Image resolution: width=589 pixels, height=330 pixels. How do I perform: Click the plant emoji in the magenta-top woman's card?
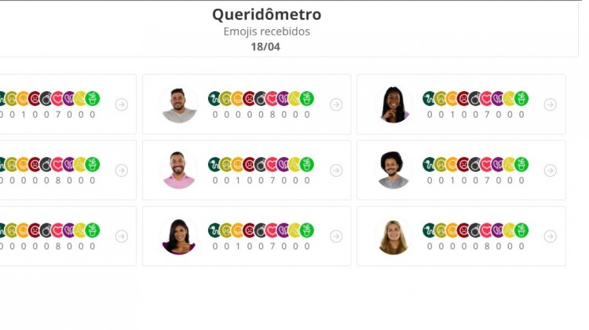coord(306,231)
